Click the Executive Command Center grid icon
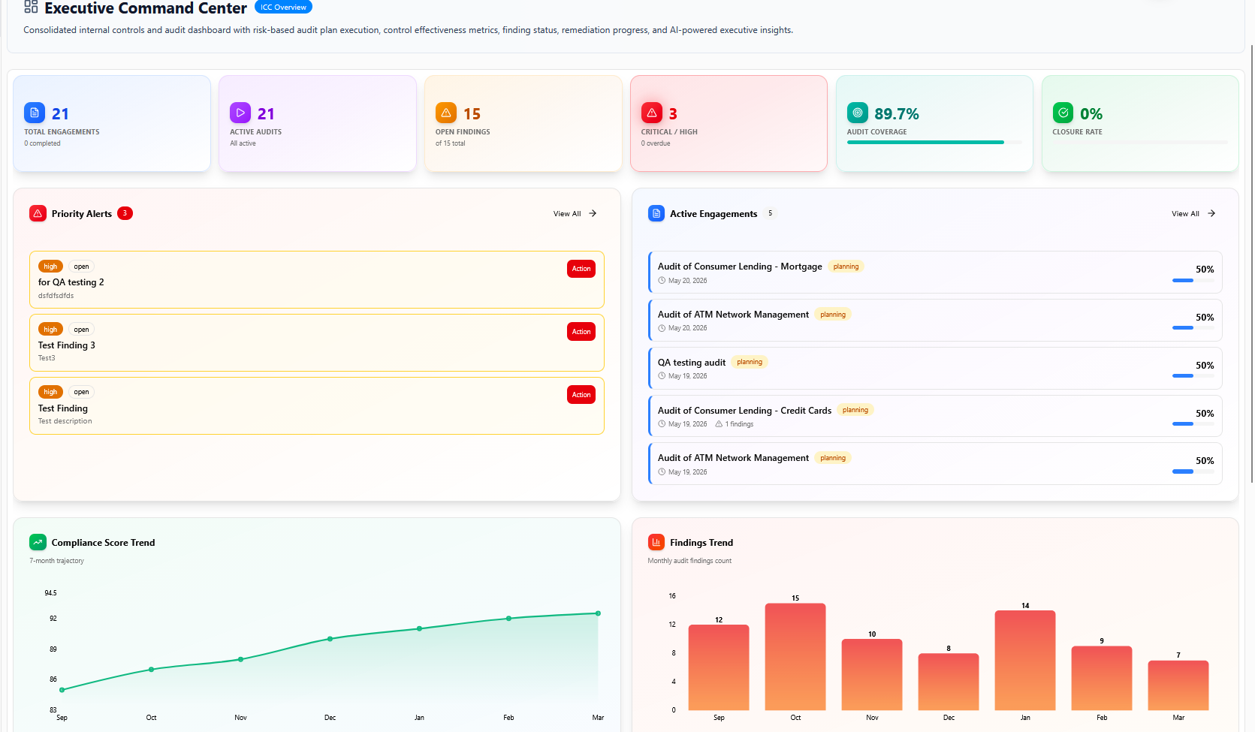 click(31, 8)
